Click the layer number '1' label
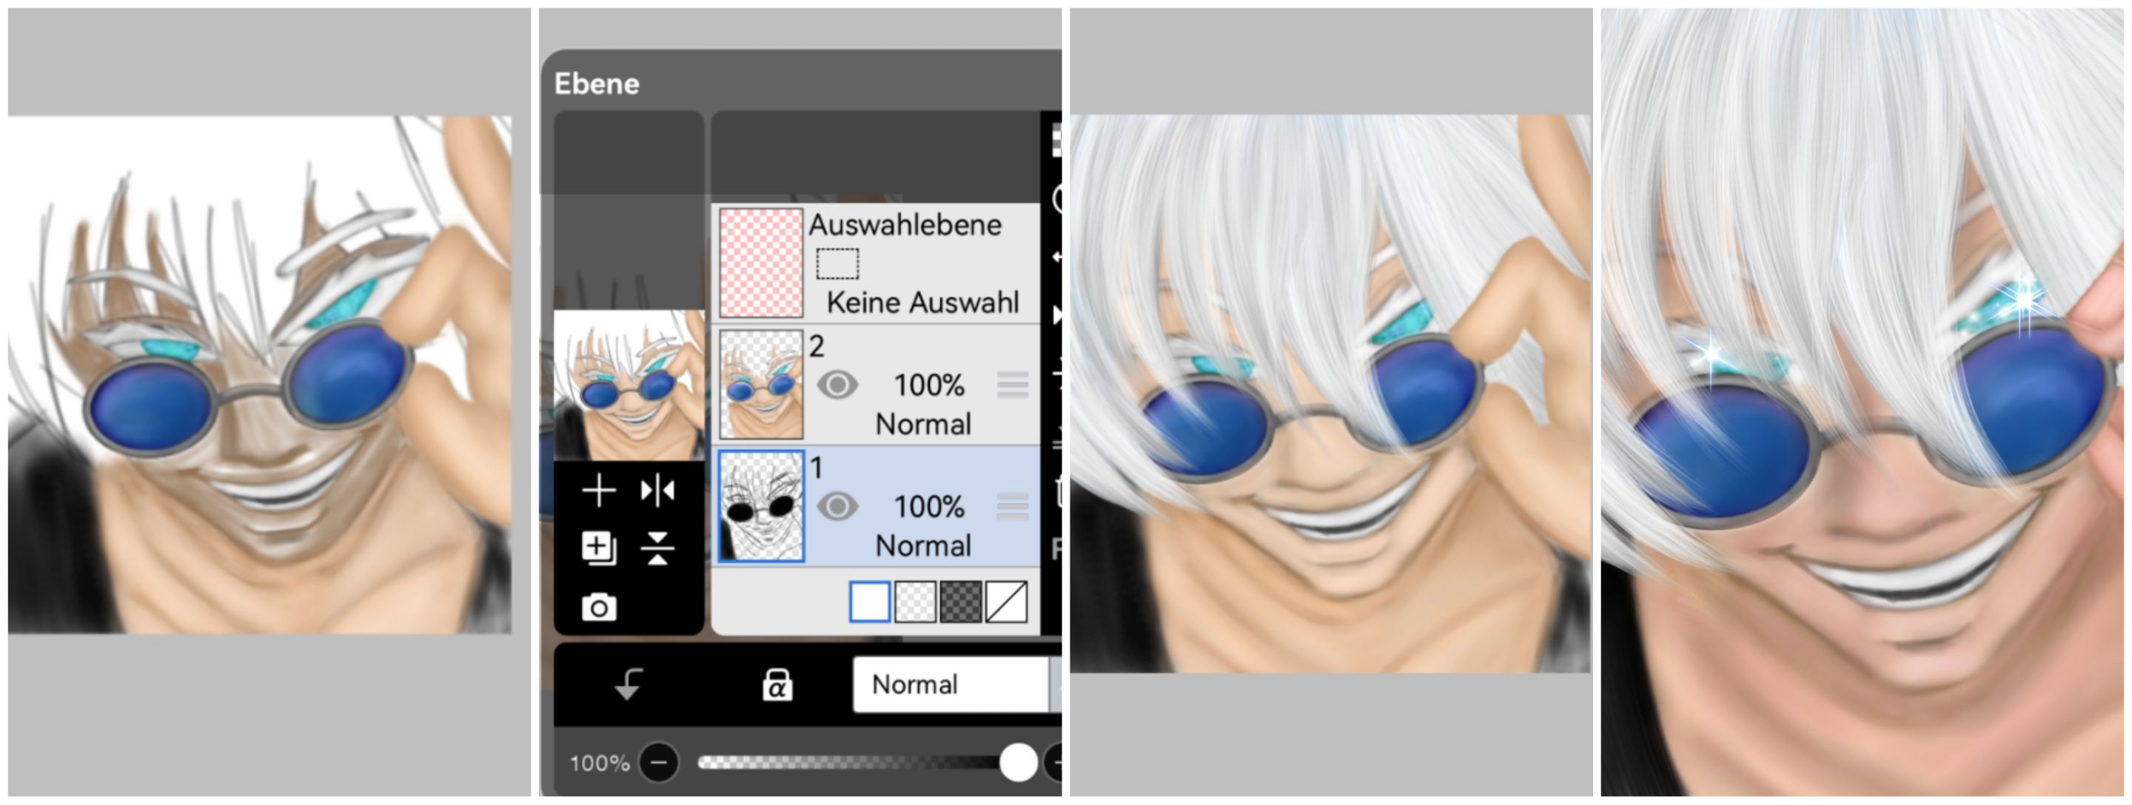This screenshot has height=805, width=2132. tap(816, 468)
